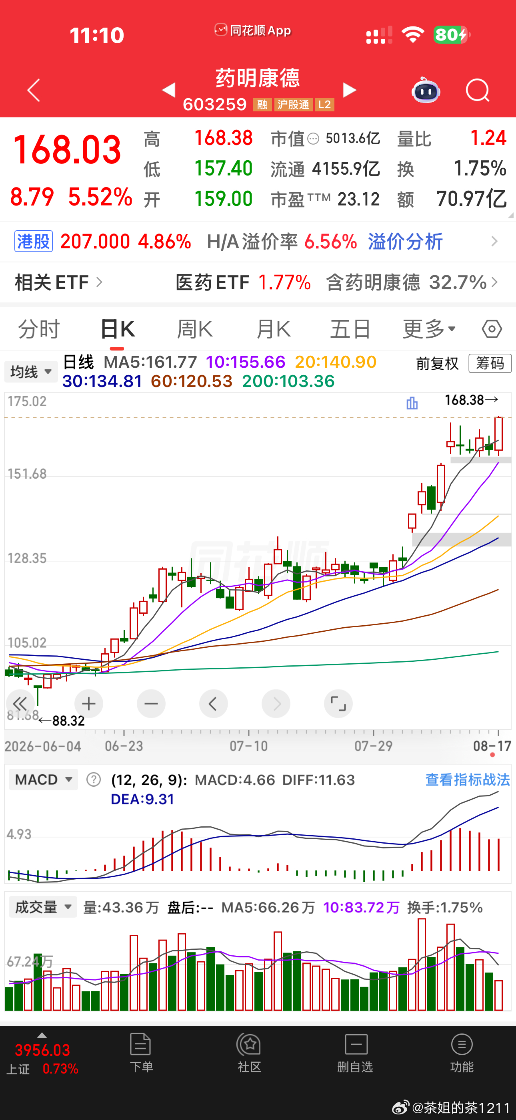Tap current price 168.03
The width and height of the screenshot is (516, 1120).
pyautogui.click(x=67, y=149)
